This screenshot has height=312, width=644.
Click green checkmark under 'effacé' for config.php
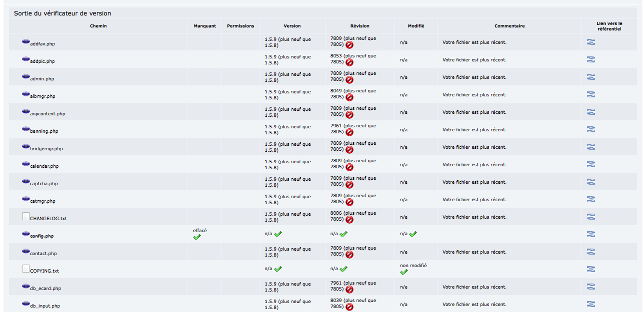point(197,237)
